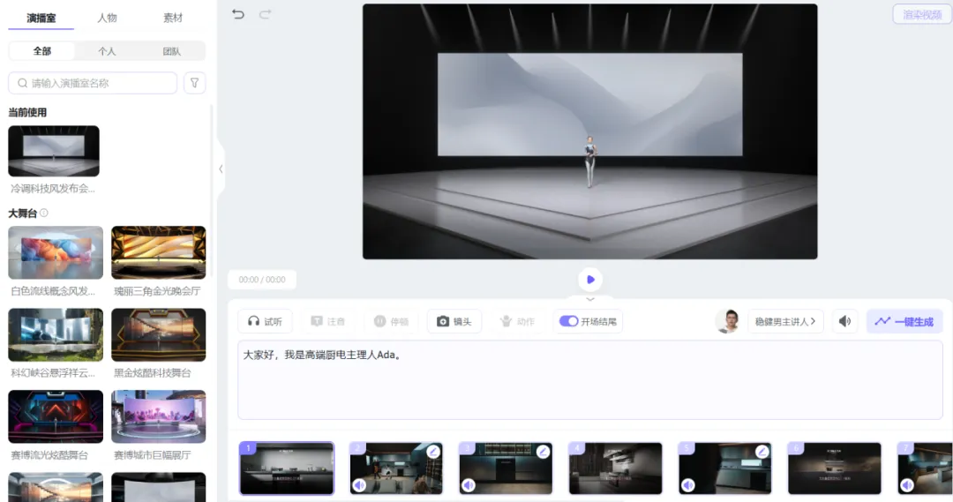
Task: Select the 个人 filter option
Action: coord(107,51)
